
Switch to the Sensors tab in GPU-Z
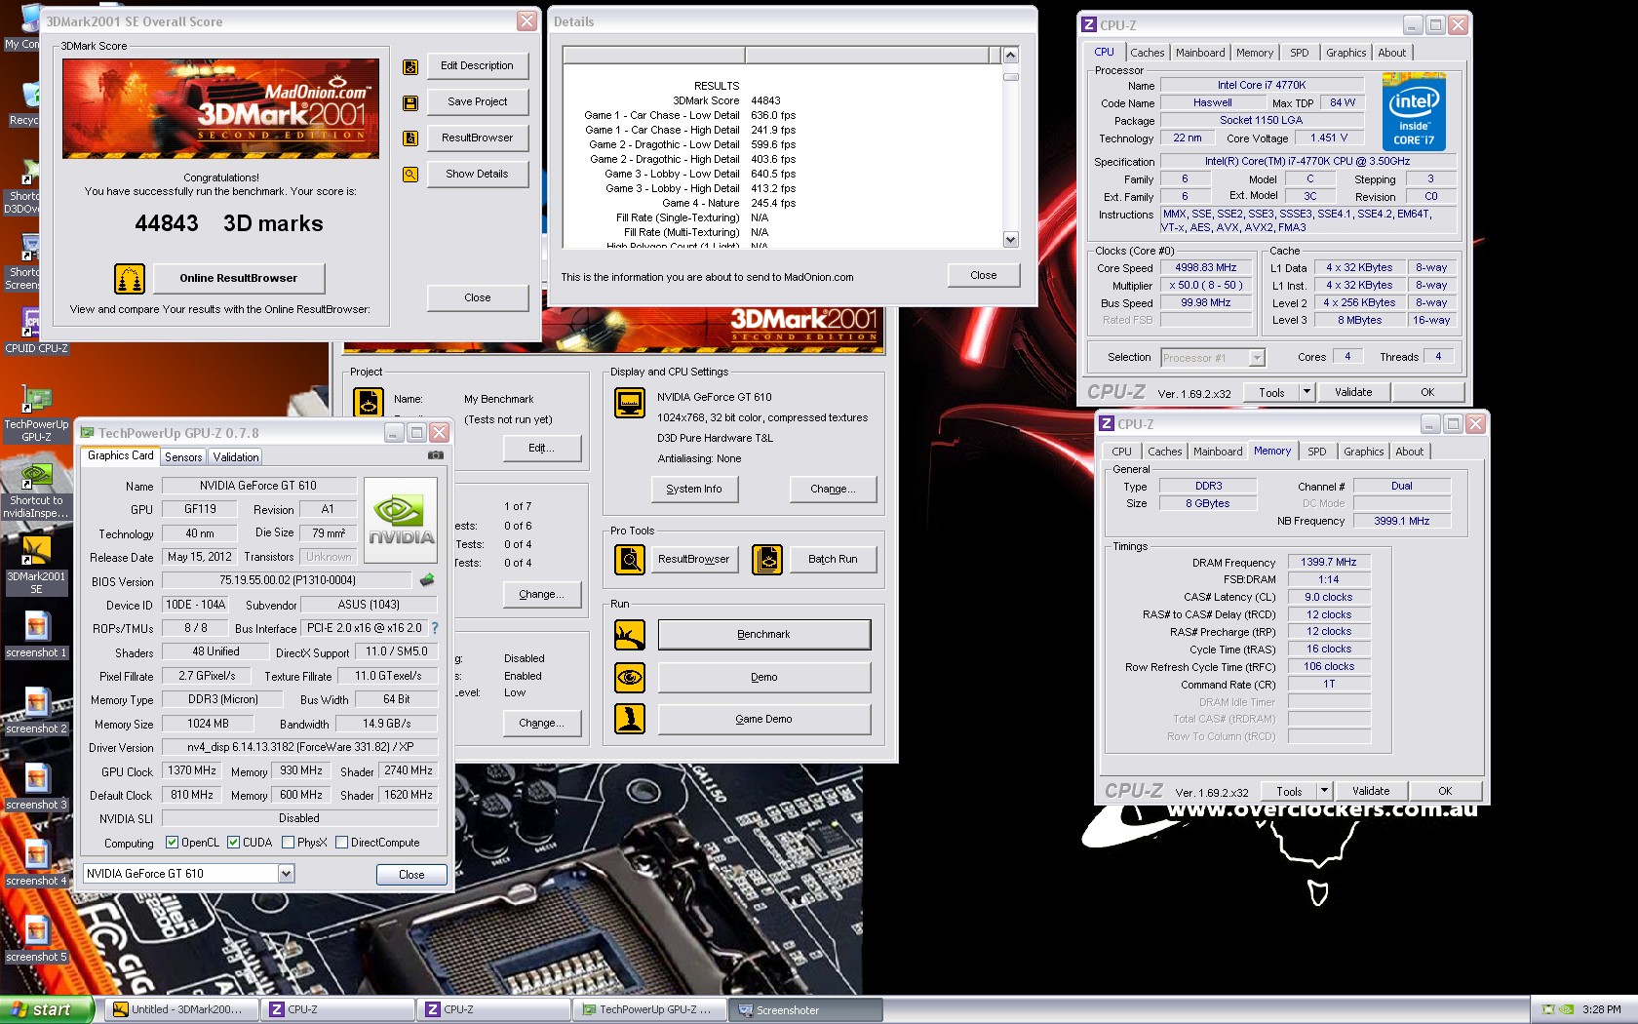click(183, 457)
